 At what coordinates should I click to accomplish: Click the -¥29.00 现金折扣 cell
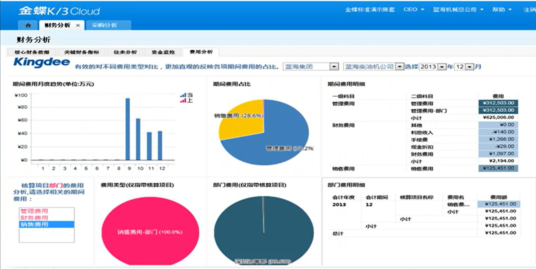click(498, 146)
